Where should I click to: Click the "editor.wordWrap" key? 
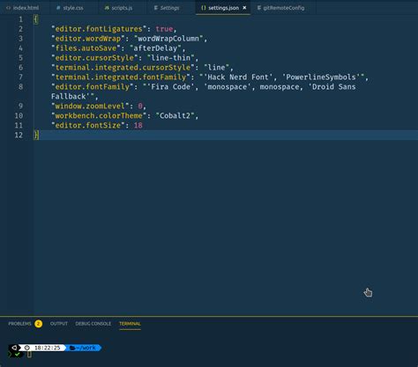click(x=88, y=39)
